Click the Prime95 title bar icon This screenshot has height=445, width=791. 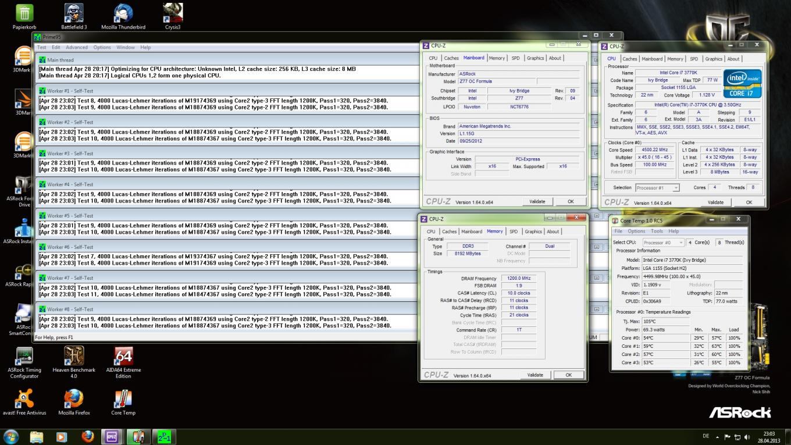pyautogui.click(x=38, y=37)
